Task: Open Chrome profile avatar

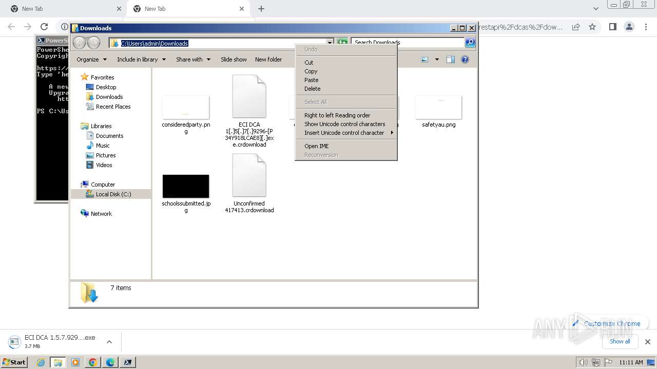Action: (x=629, y=27)
